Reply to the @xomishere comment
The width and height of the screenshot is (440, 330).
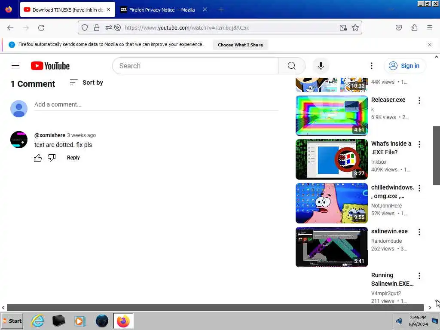point(73,158)
